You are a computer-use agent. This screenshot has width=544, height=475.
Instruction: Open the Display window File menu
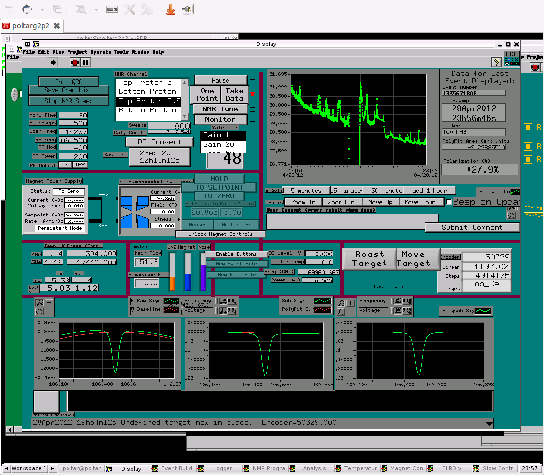pos(29,52)
